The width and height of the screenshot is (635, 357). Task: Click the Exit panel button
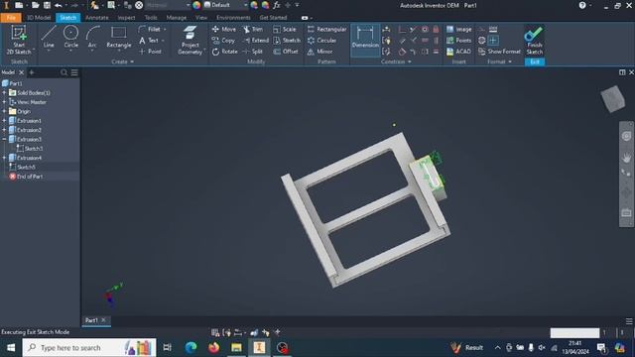click(x=535, y=61)
